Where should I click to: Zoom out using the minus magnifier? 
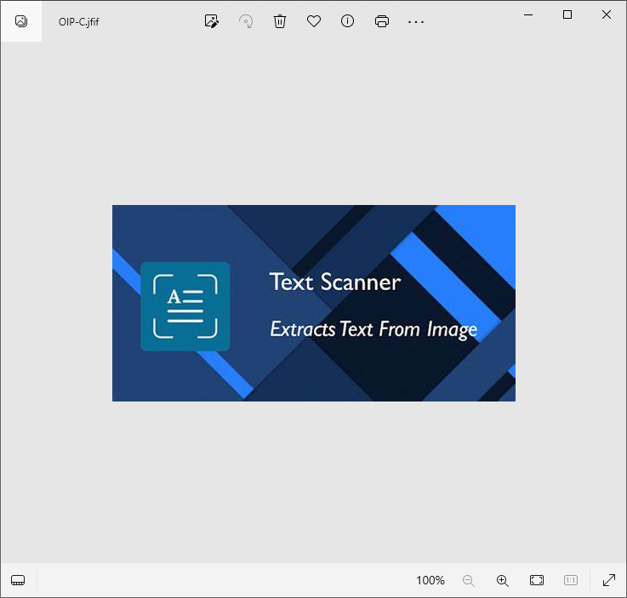(469, 580)
